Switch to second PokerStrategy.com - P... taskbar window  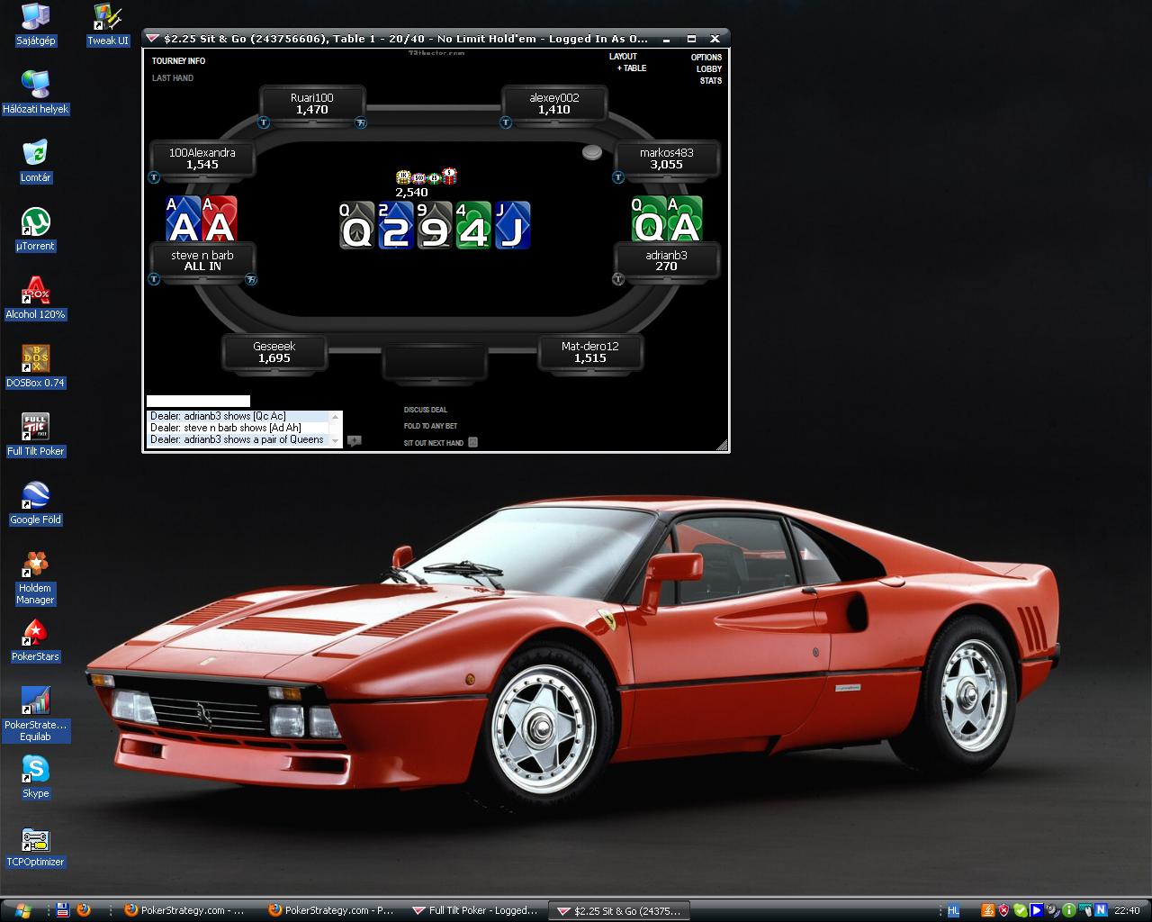click(331, 910)
